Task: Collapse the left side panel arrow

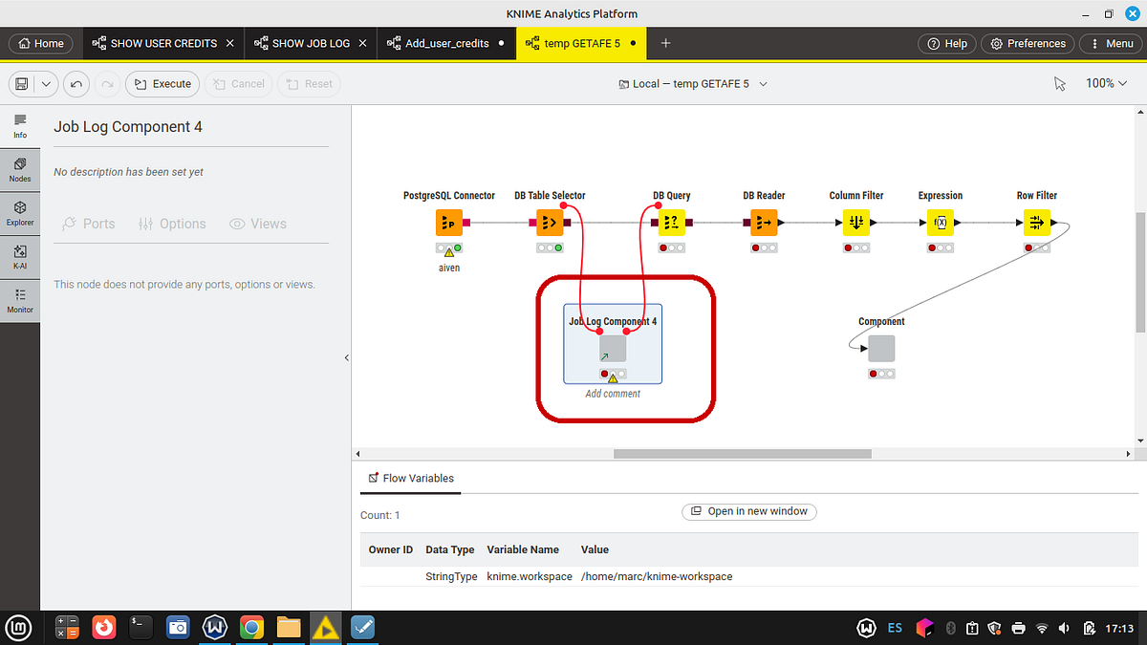Action: point(347,357)
